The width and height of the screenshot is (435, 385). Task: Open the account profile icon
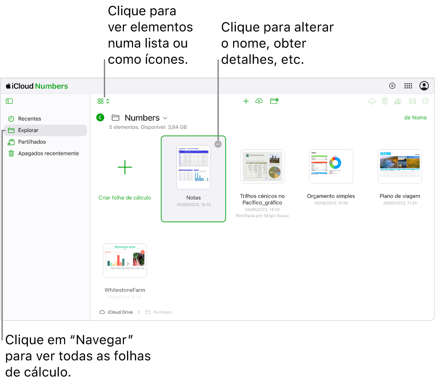coord(424,86)
